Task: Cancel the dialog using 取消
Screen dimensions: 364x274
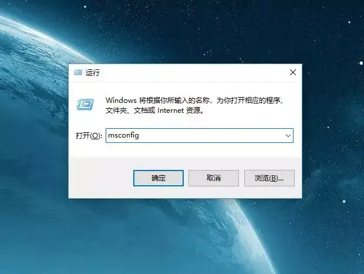Action: (x=214, y=178)
